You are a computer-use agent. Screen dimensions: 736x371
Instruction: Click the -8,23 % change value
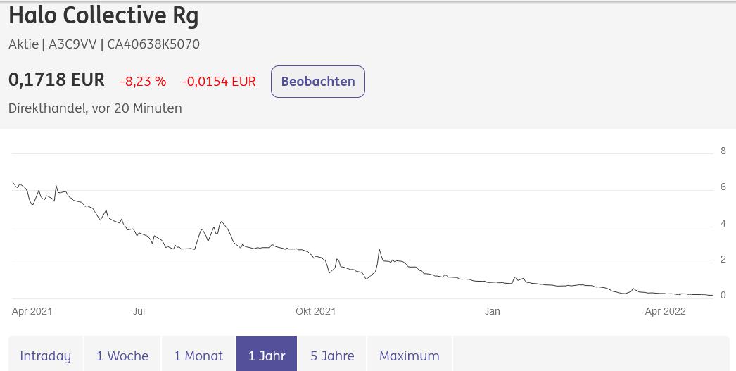[143, 82]
